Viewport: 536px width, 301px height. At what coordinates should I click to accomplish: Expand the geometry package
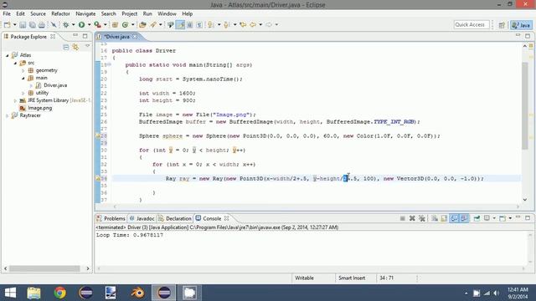[23, 70]
